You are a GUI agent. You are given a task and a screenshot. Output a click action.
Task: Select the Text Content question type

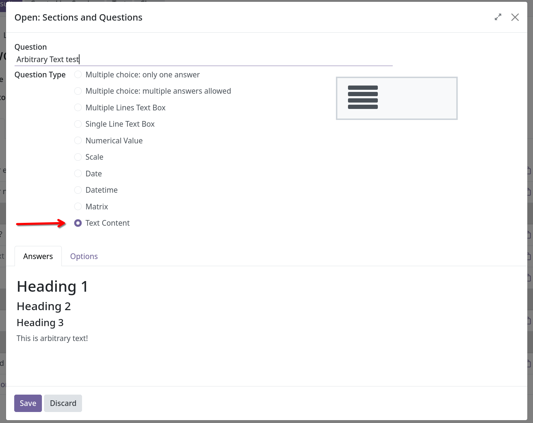pos(78,223)
